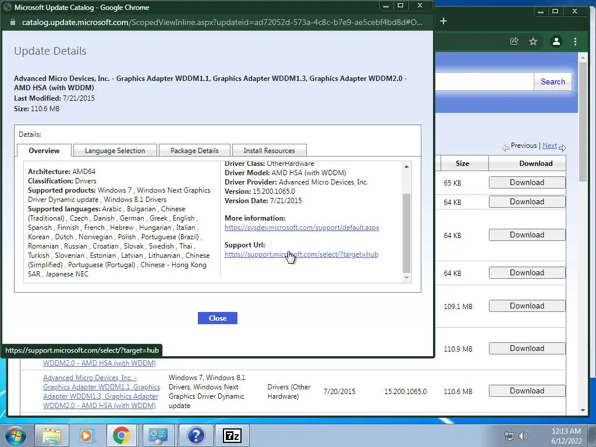Image resolution: width=596 pixels, height=447 pixels.
Task: Click Next page arrow icon
Action: coord(563,148)
